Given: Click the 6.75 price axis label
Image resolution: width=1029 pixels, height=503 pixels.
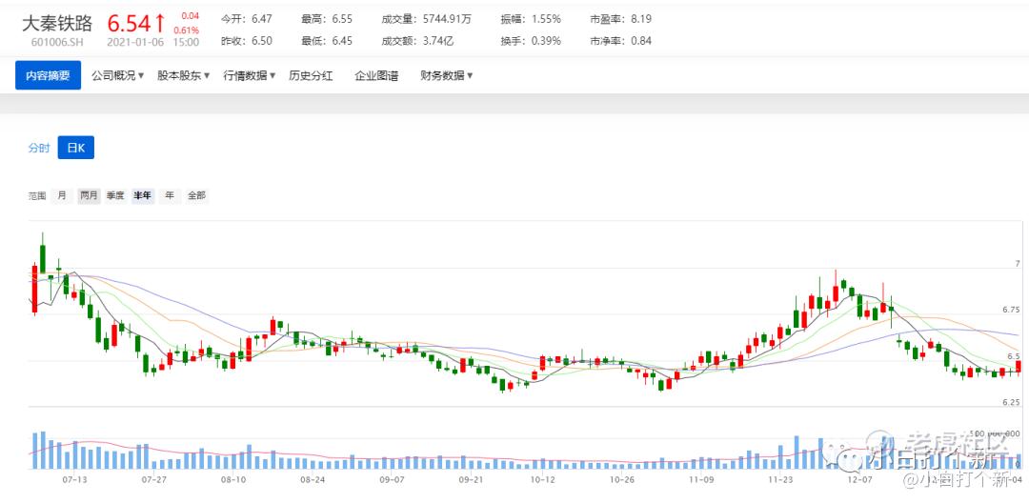Looking at the screenshot, I should pyautogui.click(x=1011, y=310).
